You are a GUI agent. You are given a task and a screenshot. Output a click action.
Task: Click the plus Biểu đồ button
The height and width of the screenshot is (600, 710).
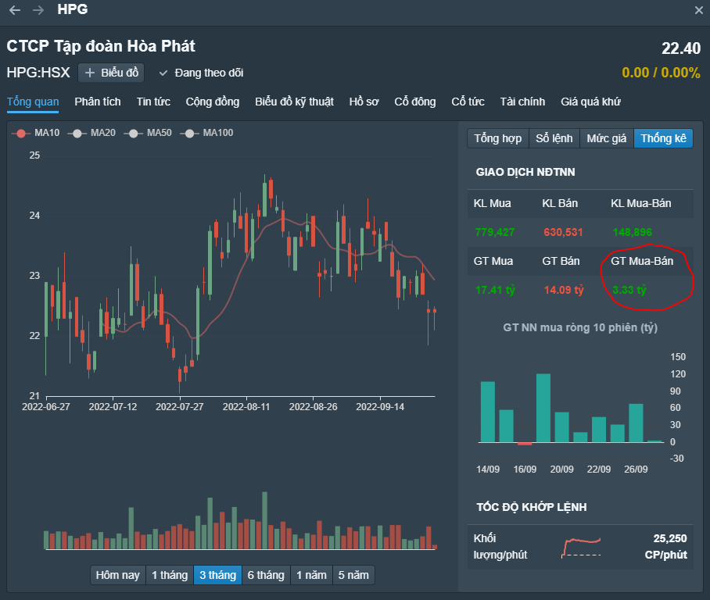(x=111, y=73)
